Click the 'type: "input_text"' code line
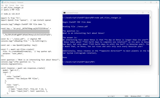Viewport: 160px width, 98px height. (x=28, y=91)
